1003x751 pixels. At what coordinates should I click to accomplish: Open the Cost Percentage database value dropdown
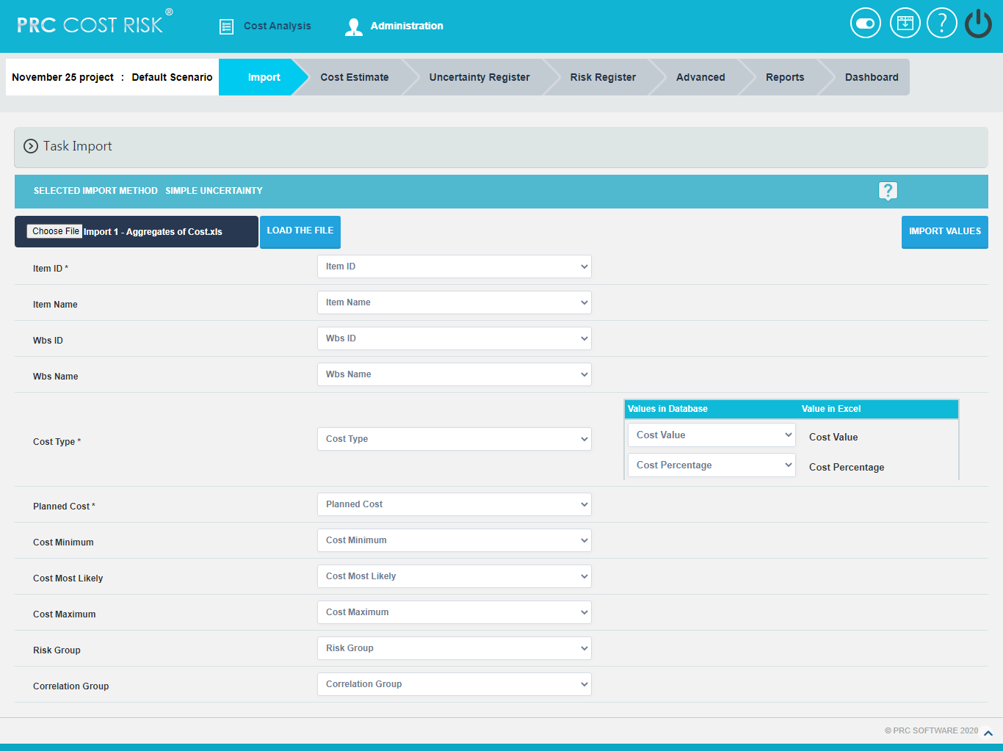pyautogui.click(x=711, y=465)
